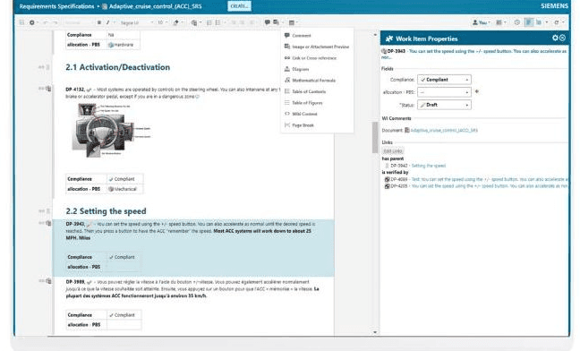
Task: Toggle bold text formatting
Action: pyautogui.click(x=99, y=22)
